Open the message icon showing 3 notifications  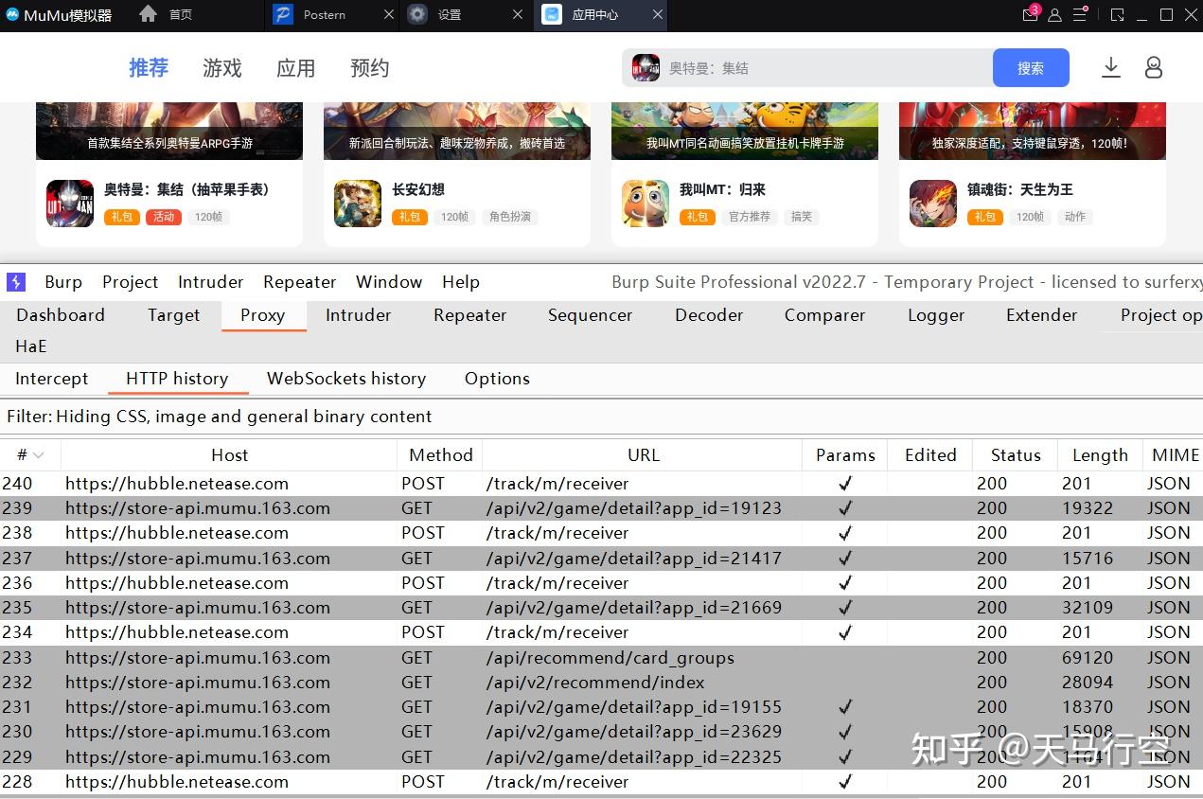point(1030,14)
